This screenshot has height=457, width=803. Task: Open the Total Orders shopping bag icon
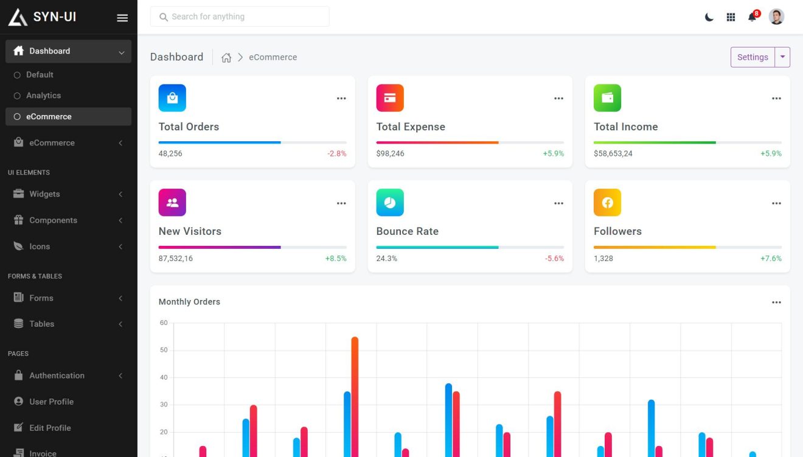pos(172,97)
